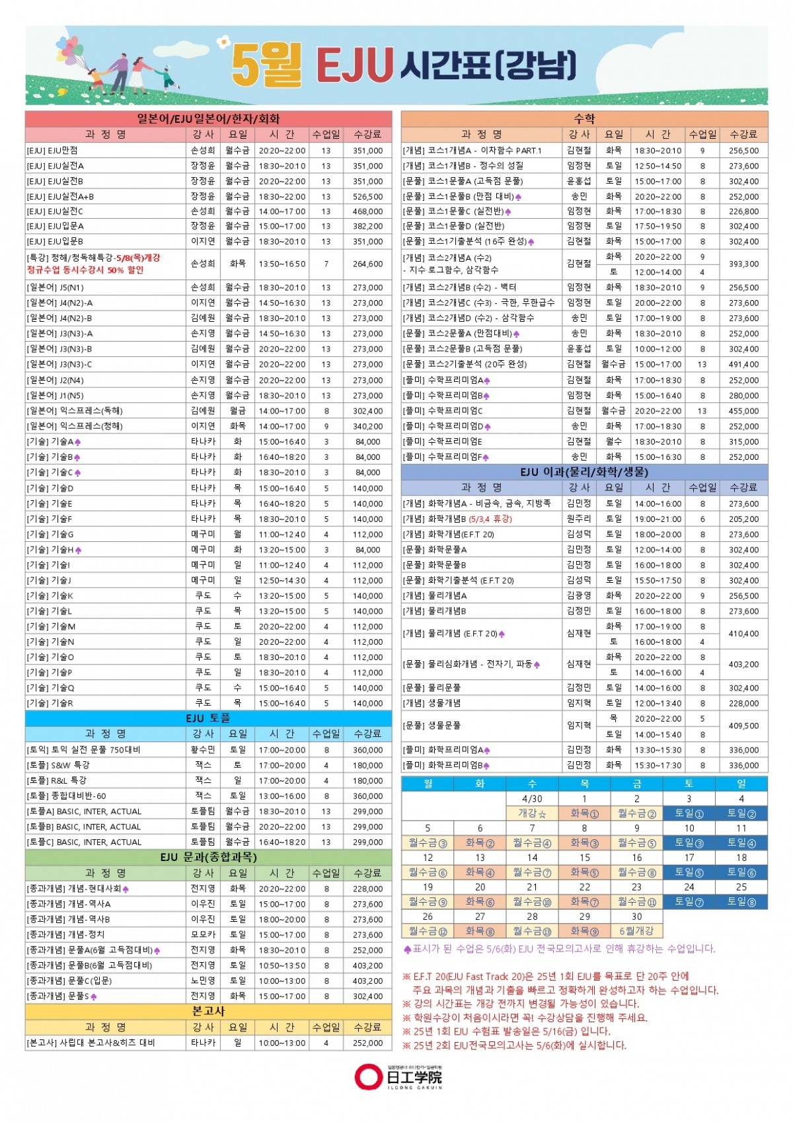Click the note "강의 시간표는 개강 전까지 변경될 가능성이 있습니다"
This screenshot has height=1122, width=793.
tap(521, 1004)
